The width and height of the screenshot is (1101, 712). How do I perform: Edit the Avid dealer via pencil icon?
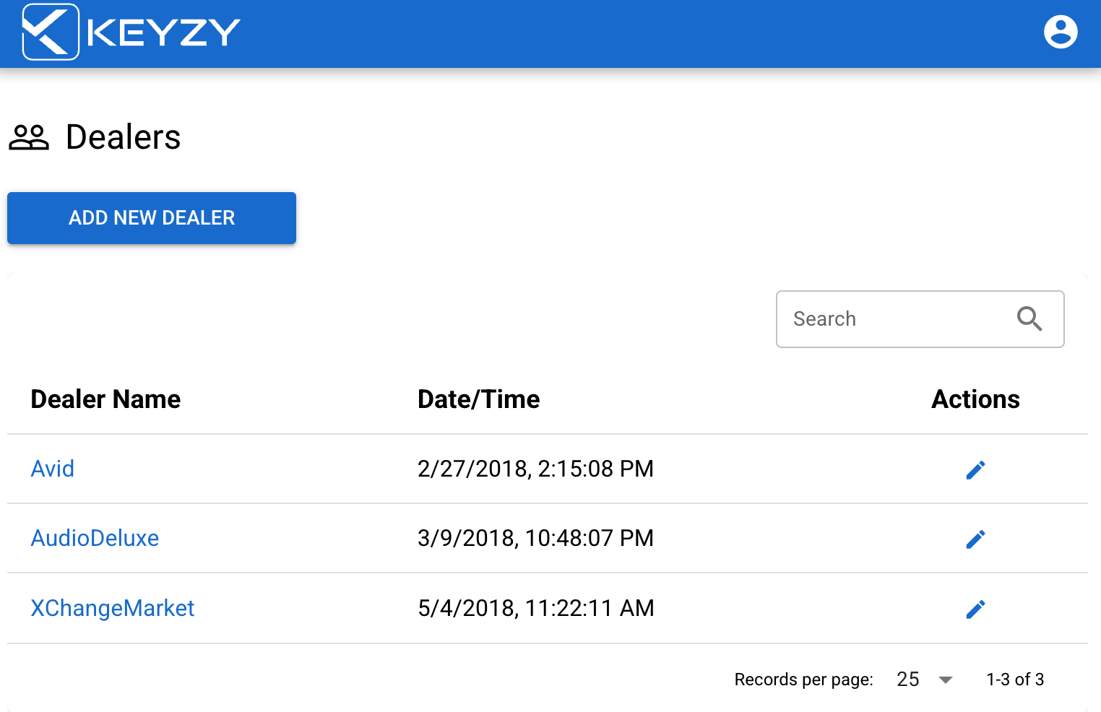point(975,470)
